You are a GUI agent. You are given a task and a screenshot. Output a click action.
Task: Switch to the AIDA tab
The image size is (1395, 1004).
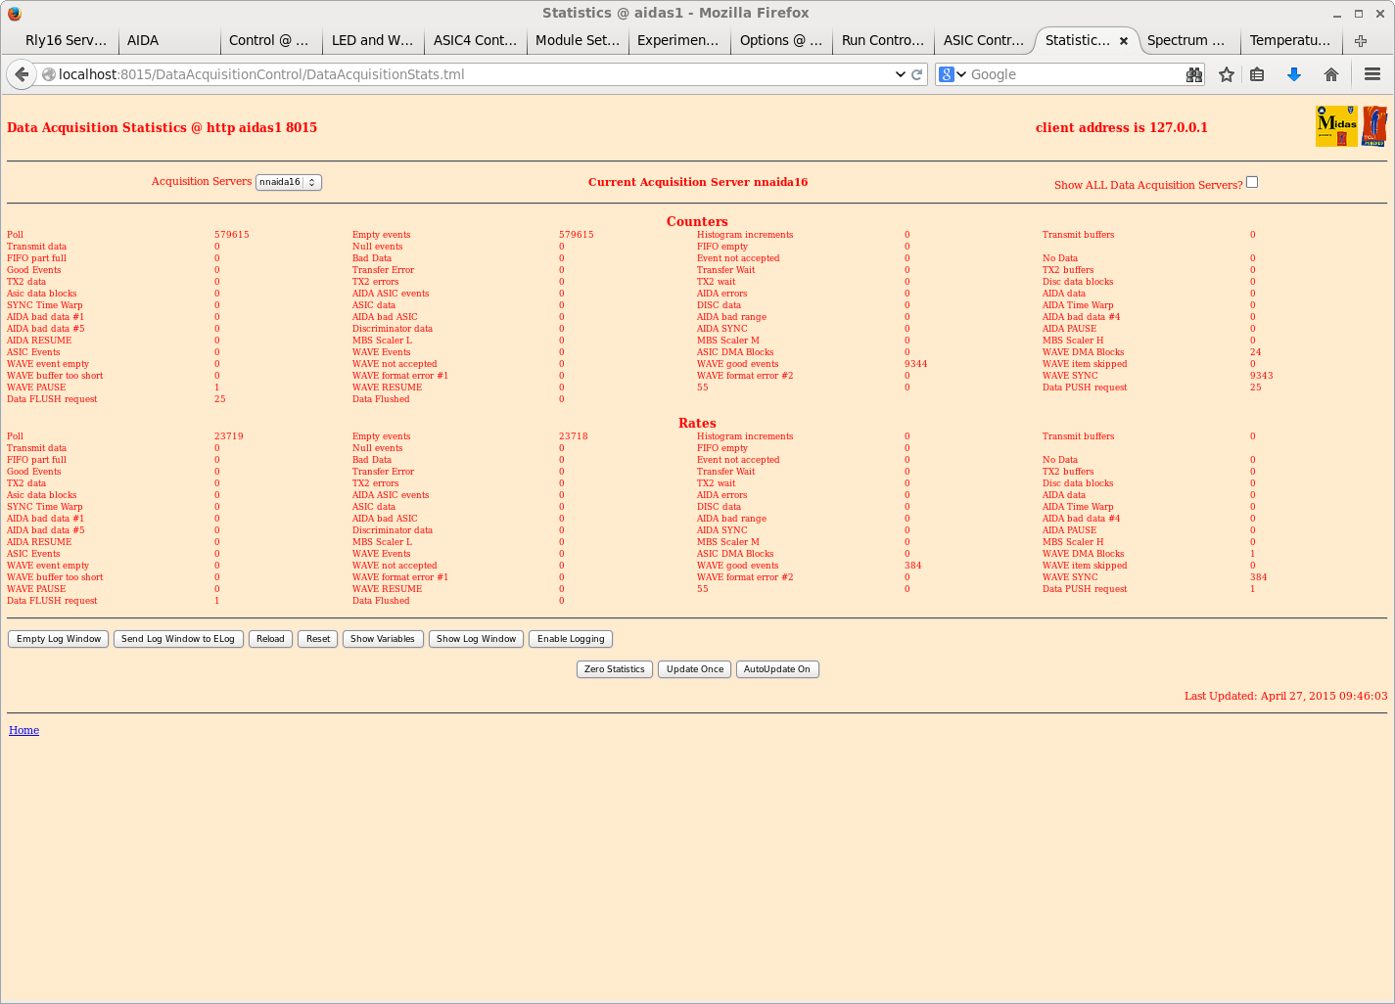pos(168,40)
